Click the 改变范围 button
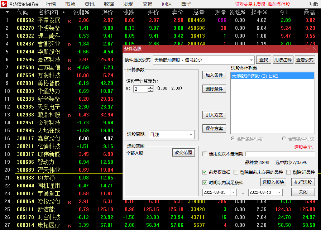The height and width of the screenshot is (230, 321). (183, 153)
